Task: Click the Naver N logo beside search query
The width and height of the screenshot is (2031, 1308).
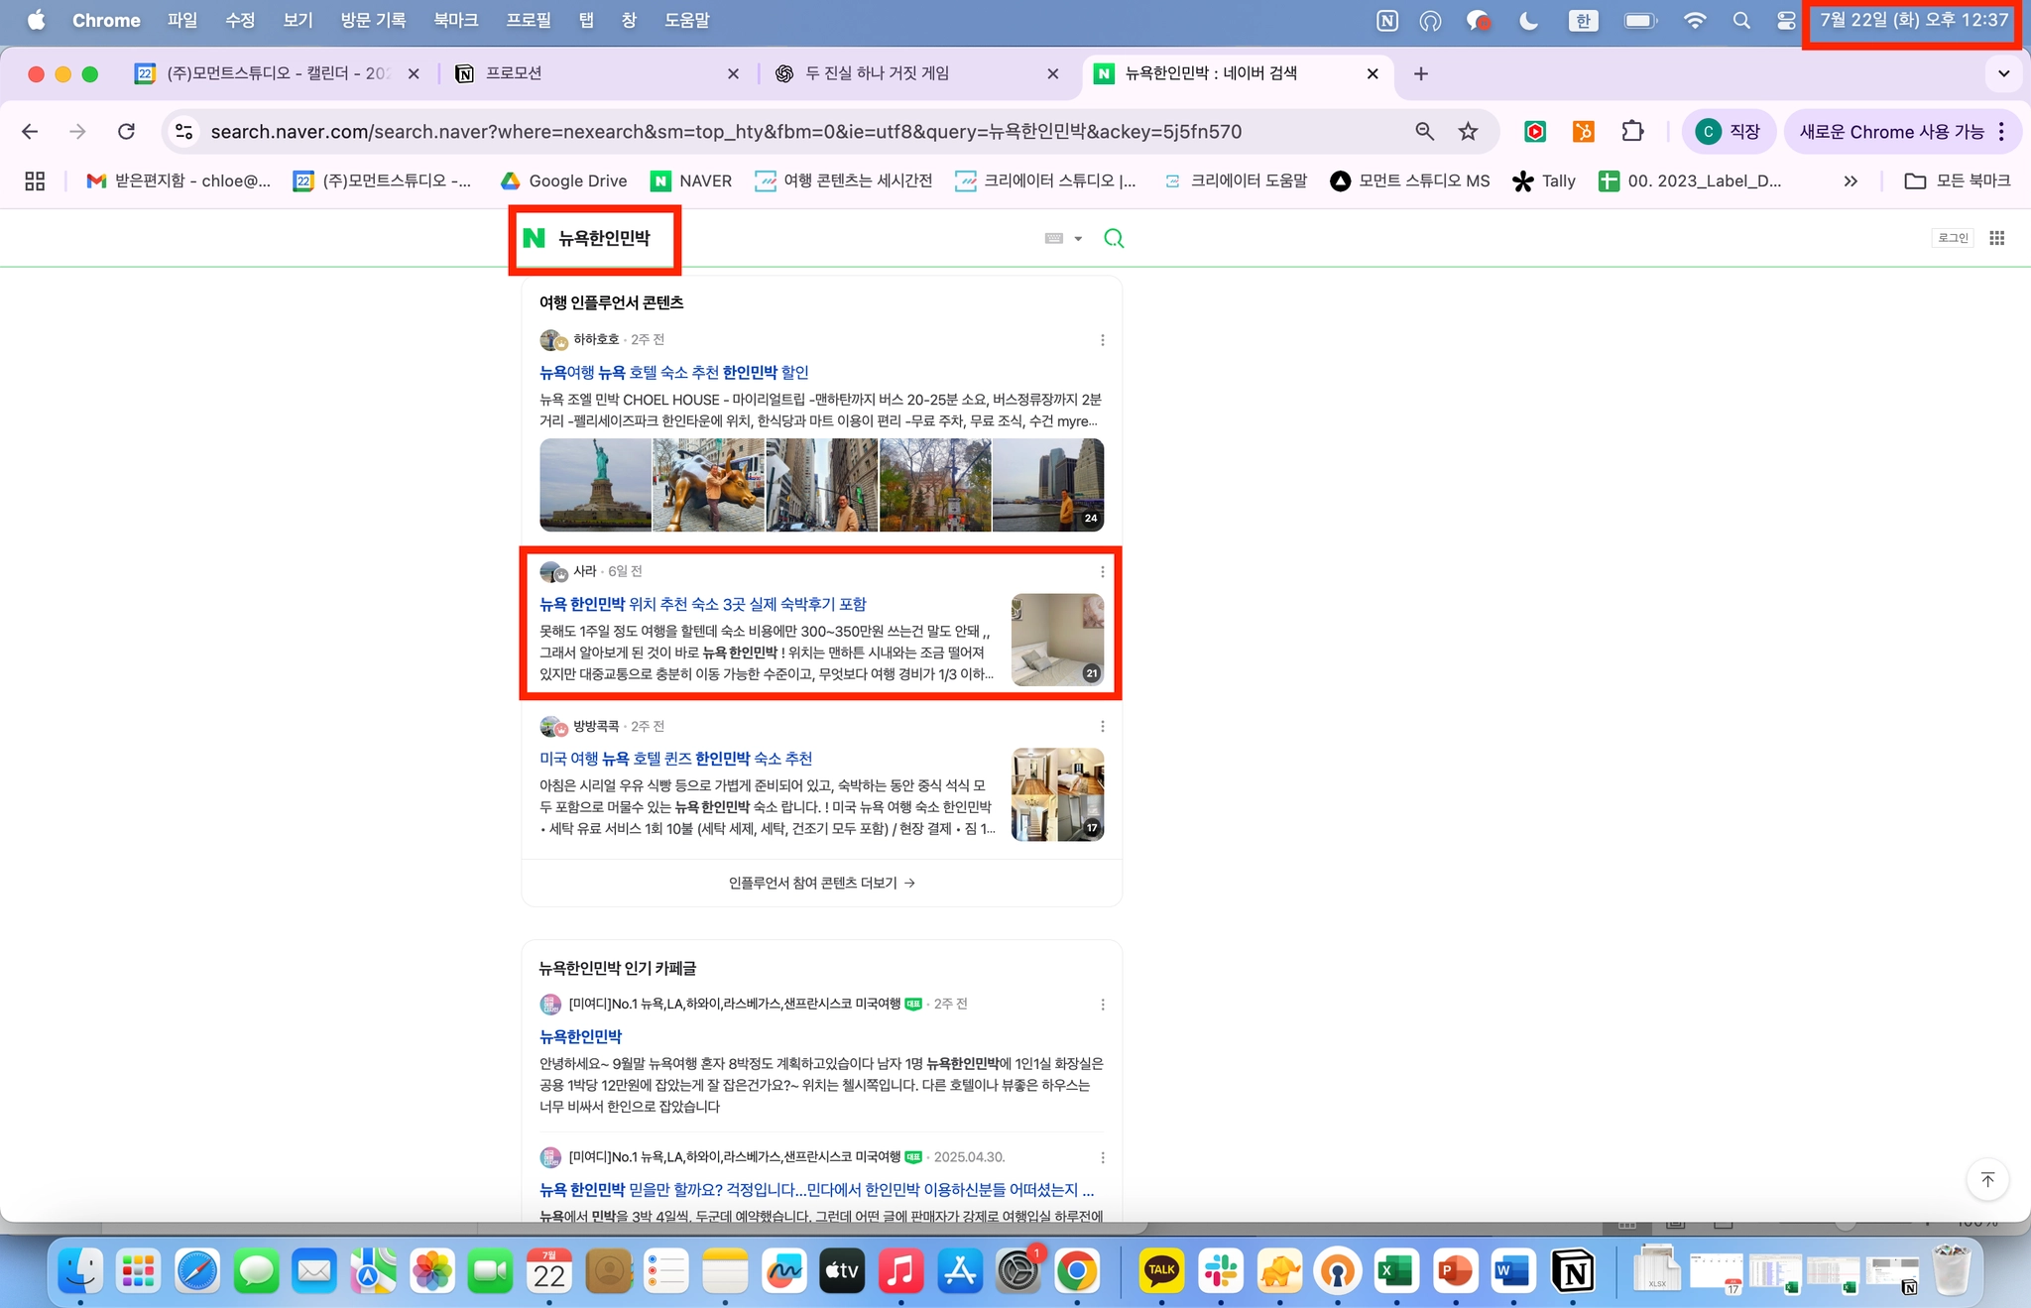Action: 535,238
